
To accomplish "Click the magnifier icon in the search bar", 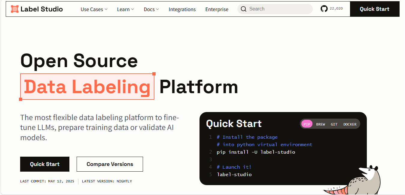I will [x=244, y=9].
